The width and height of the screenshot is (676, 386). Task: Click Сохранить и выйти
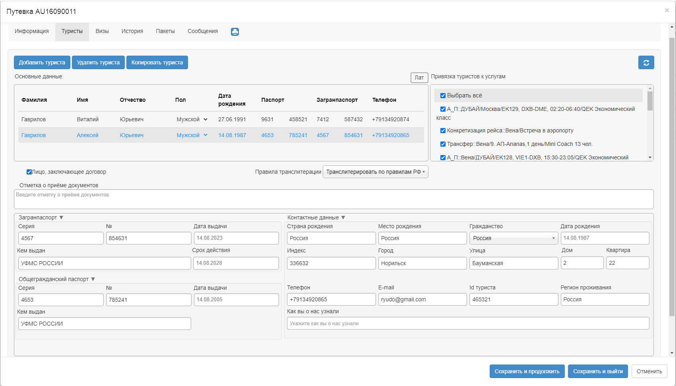click(x=598, y=371)
